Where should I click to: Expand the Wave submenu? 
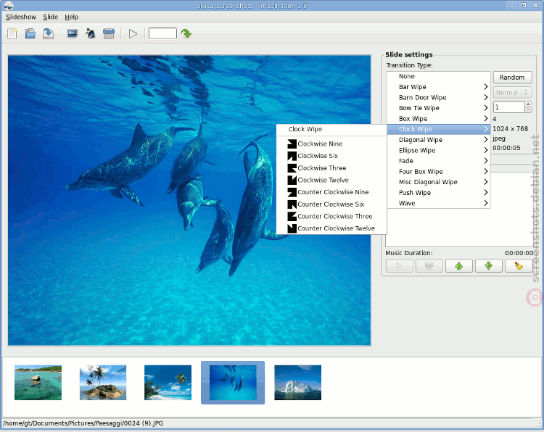(x=438, y=203)
